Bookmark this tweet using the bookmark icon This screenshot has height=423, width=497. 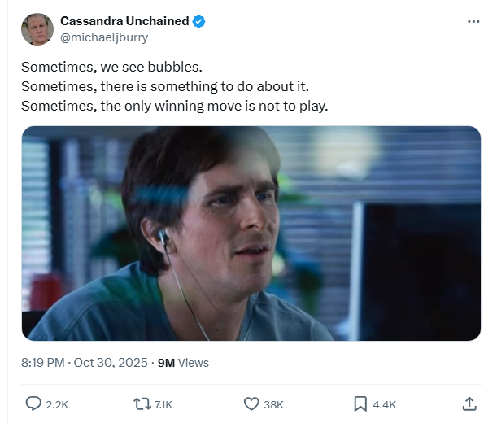tap(360, 403)
